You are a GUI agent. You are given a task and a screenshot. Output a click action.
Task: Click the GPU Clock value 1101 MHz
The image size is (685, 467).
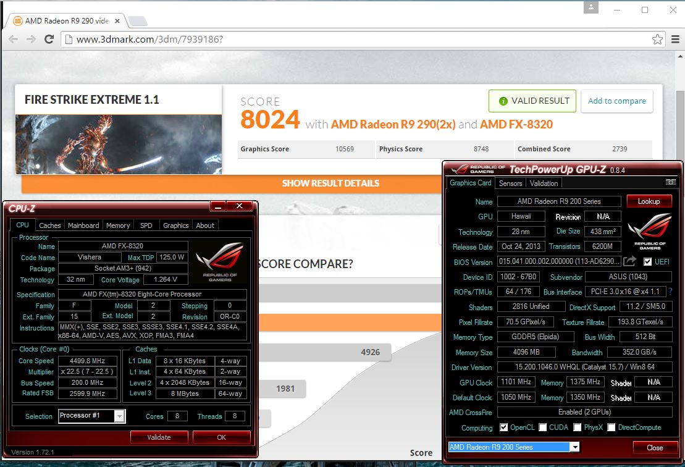pyautogui.click(x=516, y=382)
